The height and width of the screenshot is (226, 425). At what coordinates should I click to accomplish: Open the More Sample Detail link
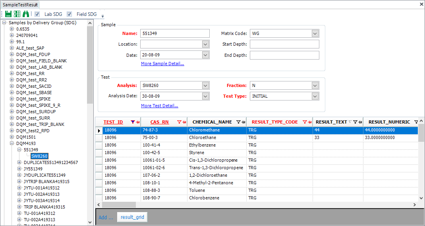tap(162, 64)
